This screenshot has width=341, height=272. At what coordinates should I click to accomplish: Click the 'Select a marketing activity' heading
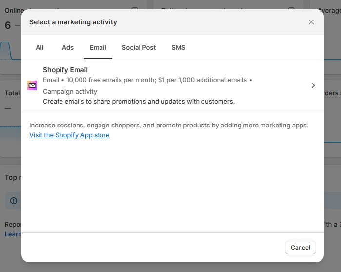pyautogui.click(x=73, y=22)
